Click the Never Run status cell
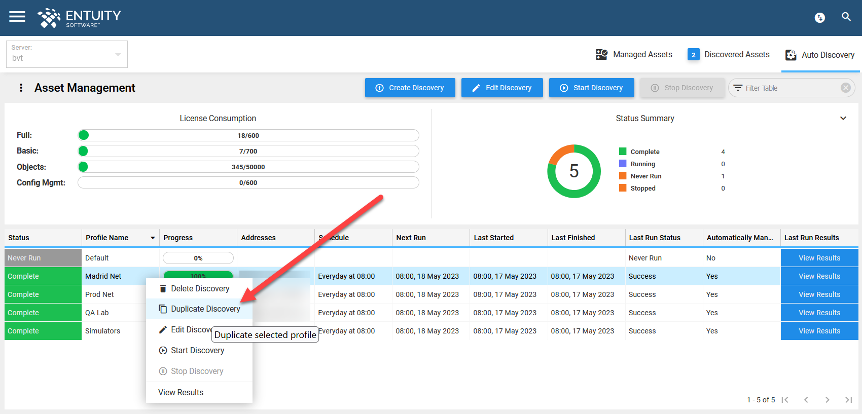Viewport: 862px width, 414px height. (43, 258)
